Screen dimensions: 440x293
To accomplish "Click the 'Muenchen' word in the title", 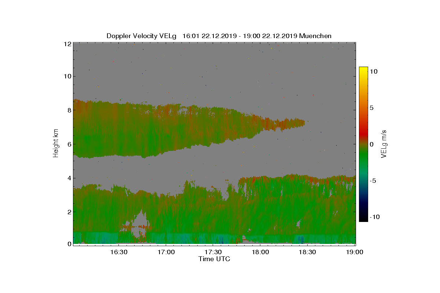I will pyautogui.click(x=315, y=36).
